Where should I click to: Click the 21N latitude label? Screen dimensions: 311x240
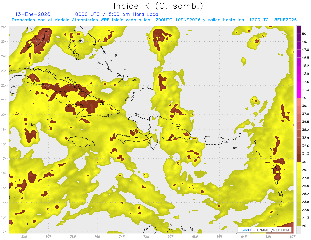(4, 100)
